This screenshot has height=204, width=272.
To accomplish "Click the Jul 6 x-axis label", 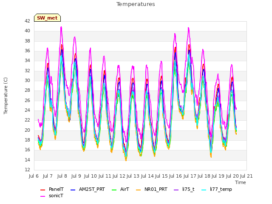I will [34, 176].
